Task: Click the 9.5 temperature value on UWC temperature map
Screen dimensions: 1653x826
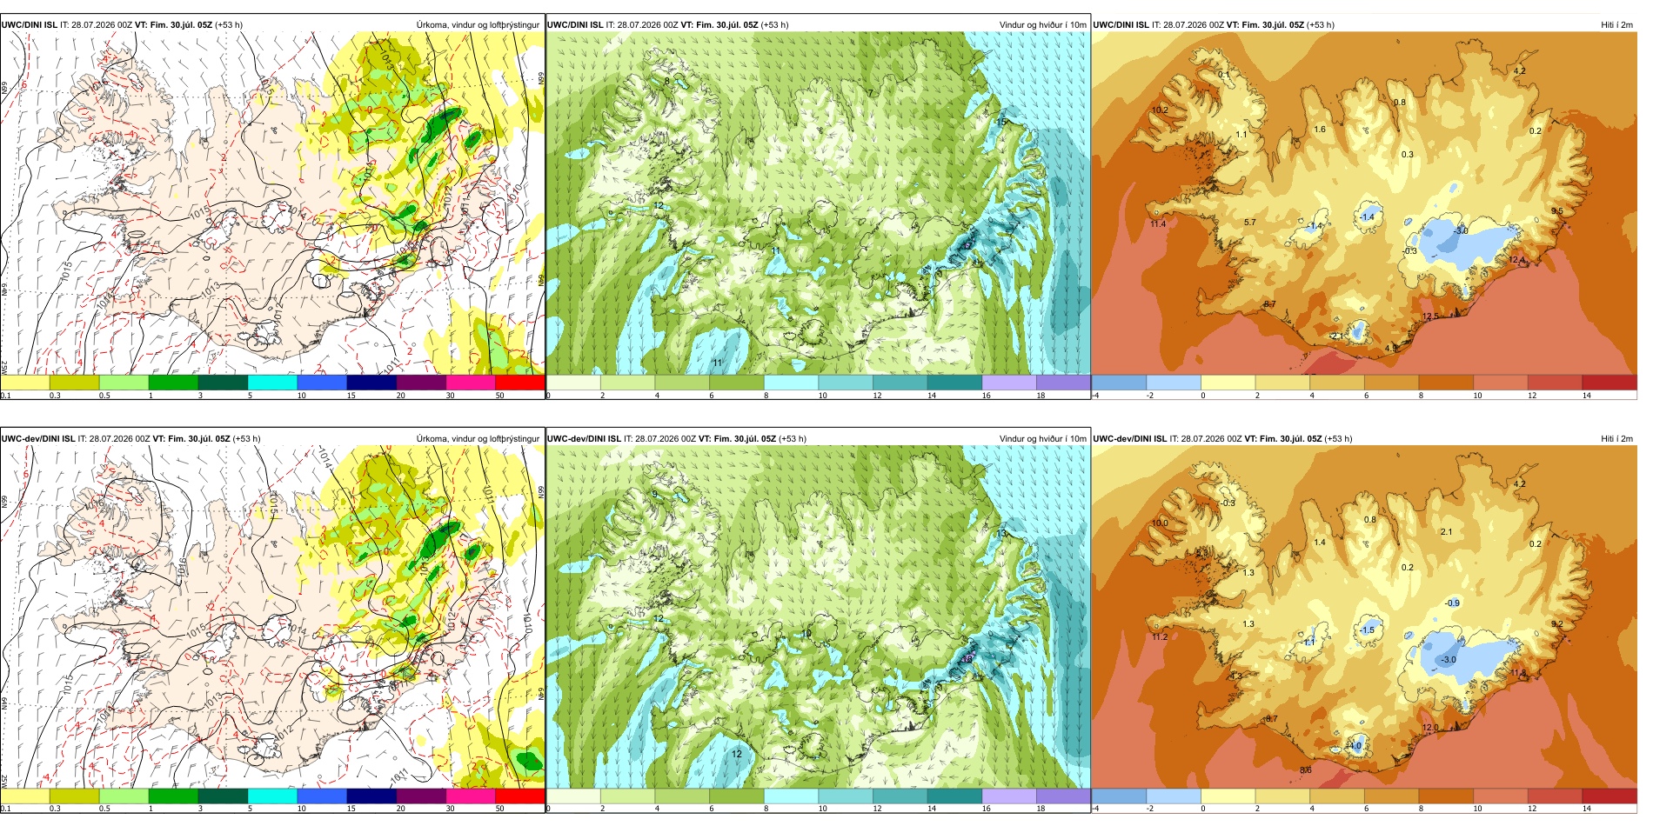Action: [1557, 211]
